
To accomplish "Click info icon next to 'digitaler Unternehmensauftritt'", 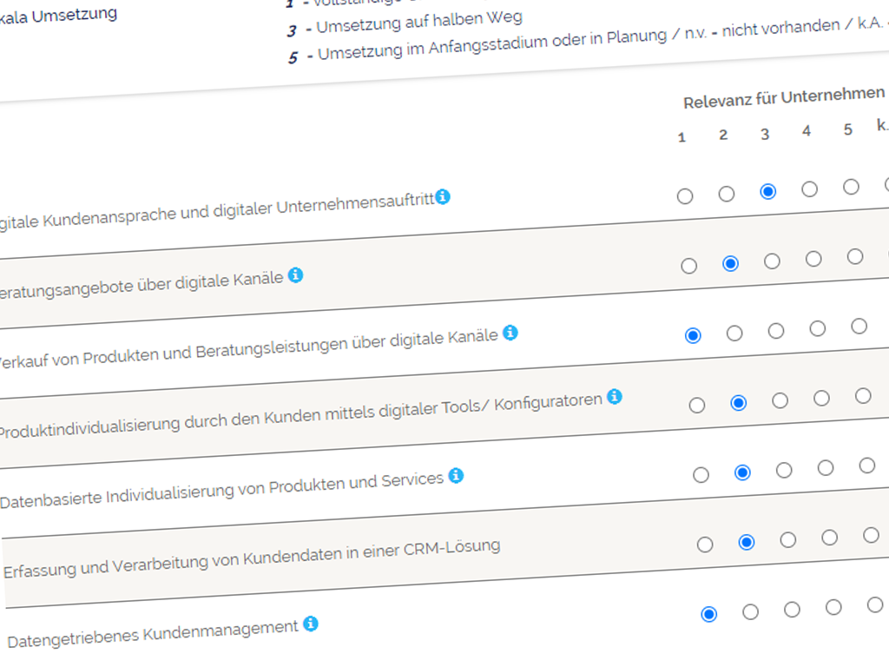I will pos(443,197).
